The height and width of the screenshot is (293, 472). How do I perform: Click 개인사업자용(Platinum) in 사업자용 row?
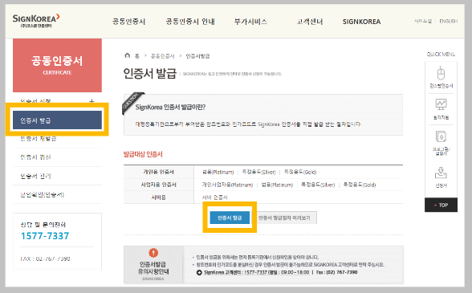coord(227,185)
